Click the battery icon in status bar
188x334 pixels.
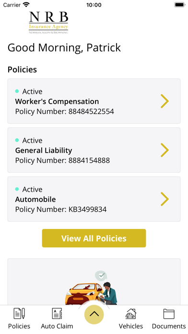180,5
